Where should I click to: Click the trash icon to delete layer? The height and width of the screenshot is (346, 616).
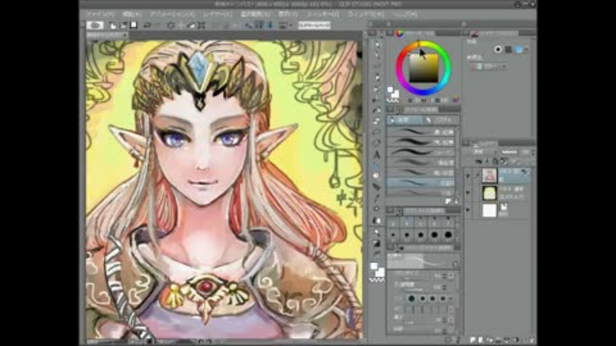[531, 340]
